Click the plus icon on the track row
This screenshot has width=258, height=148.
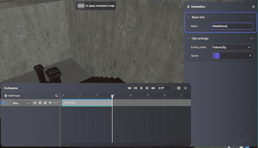point(40,103)
